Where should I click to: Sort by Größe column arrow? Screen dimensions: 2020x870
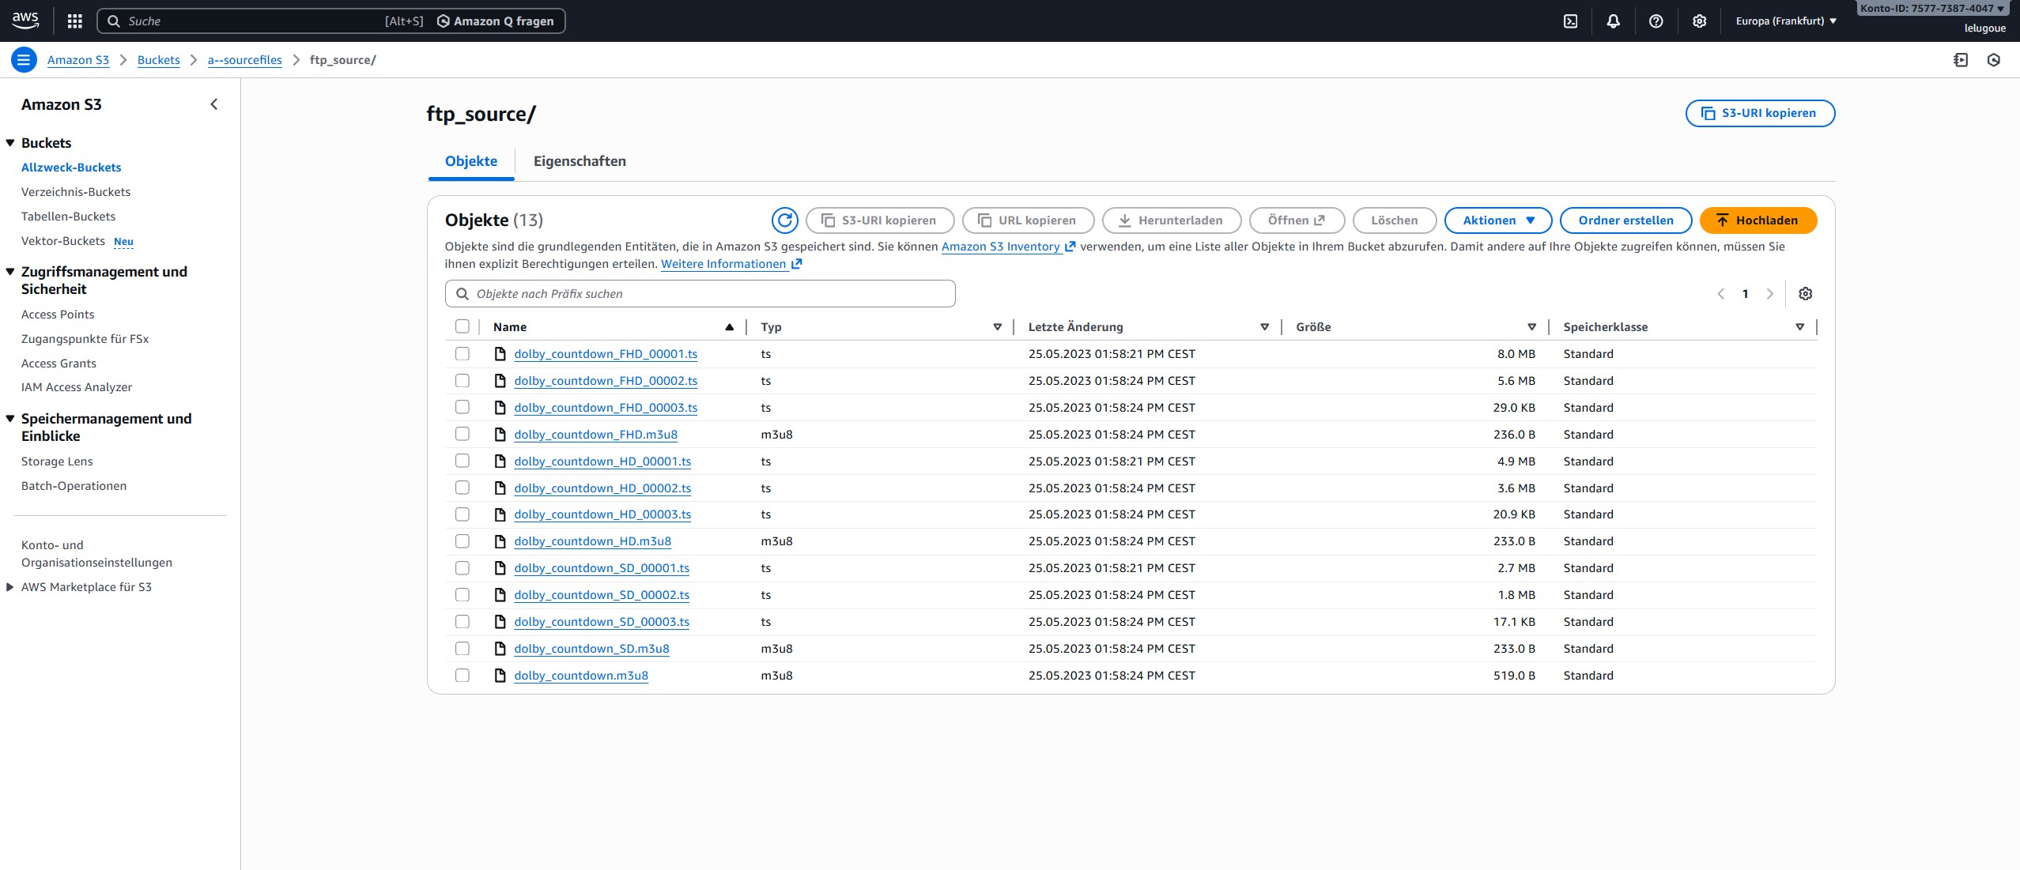click(x=1531, y=327)
